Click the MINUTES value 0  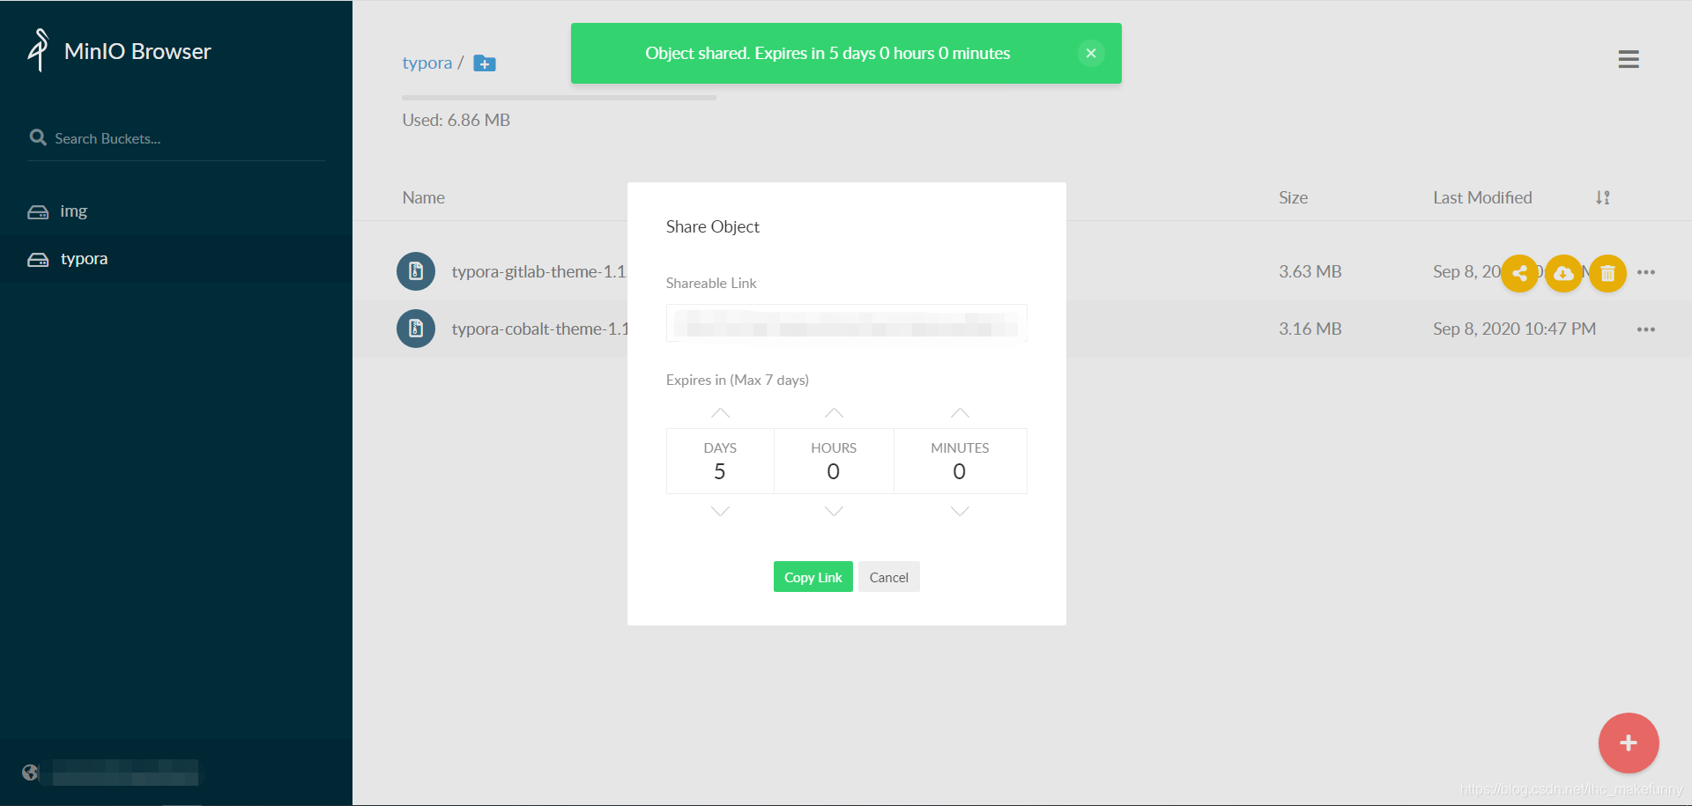pos(960,472)
